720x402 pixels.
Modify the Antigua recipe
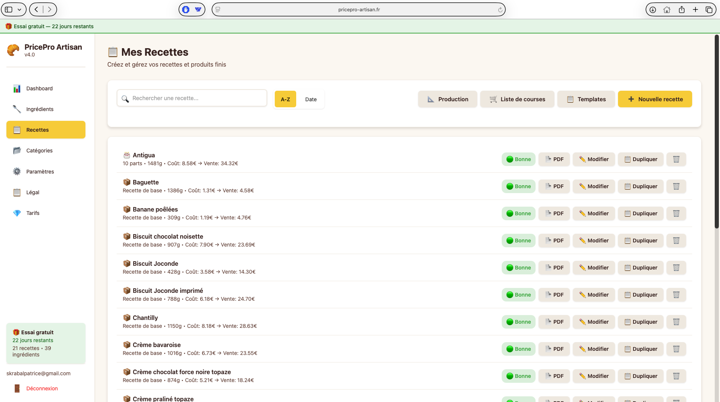point(594,159)
